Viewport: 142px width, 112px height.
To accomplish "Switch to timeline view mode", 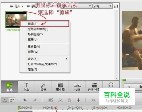I will pos(5,100).
